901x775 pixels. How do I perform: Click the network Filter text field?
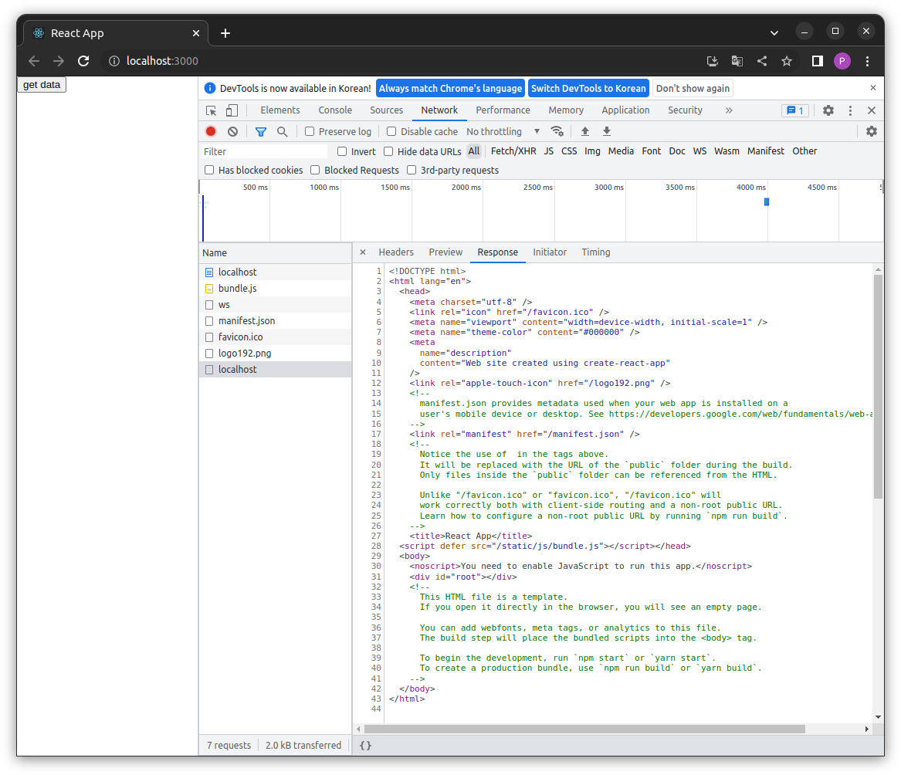pyautogui.click(x=264, y=151)
